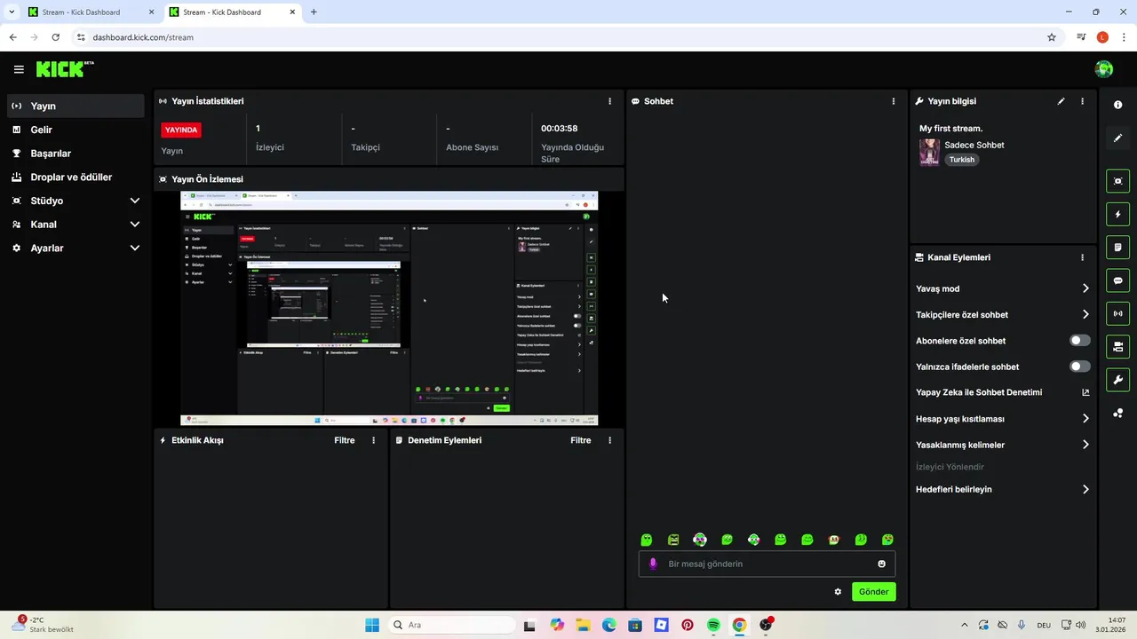
Task: Toggle the wrench stream info widget icon
Action: point(1118,380)
